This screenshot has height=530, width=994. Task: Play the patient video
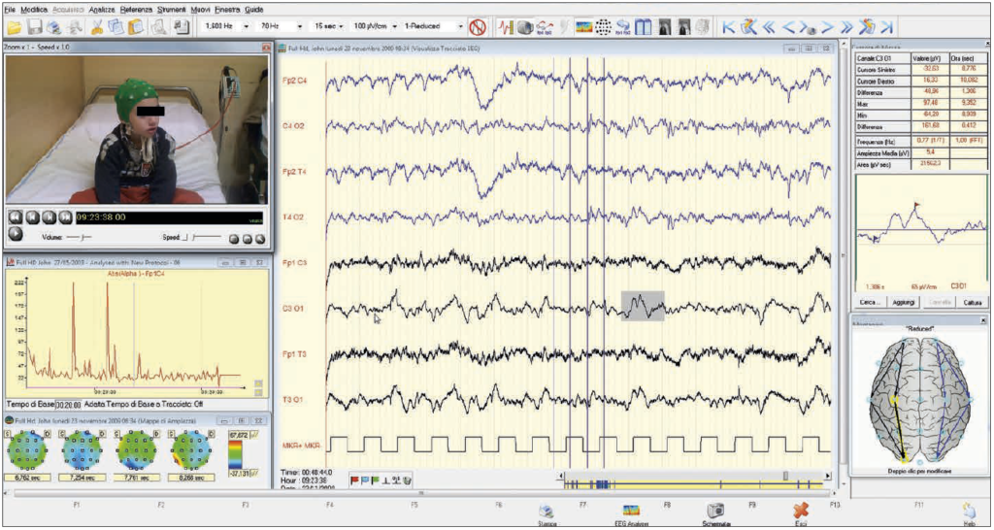click(16, 234)
